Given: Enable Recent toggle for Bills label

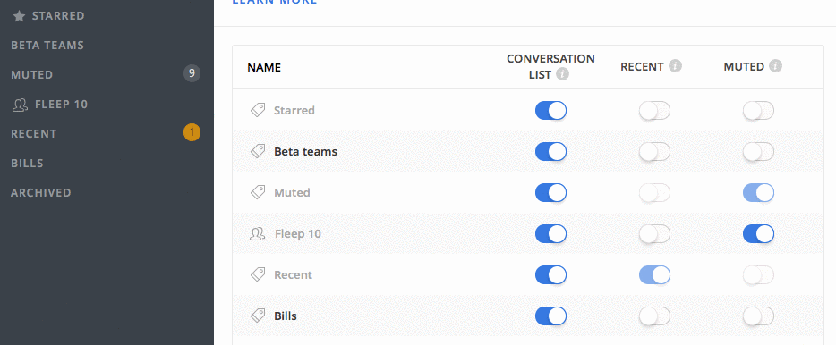Looking at the screenshot, I should click(654, 316).
